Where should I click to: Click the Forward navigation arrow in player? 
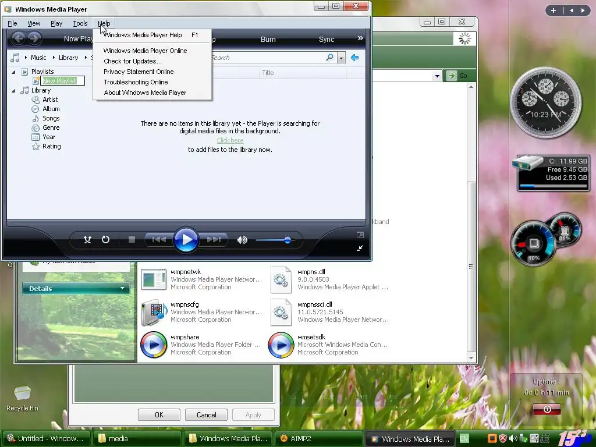coord(34,38)
